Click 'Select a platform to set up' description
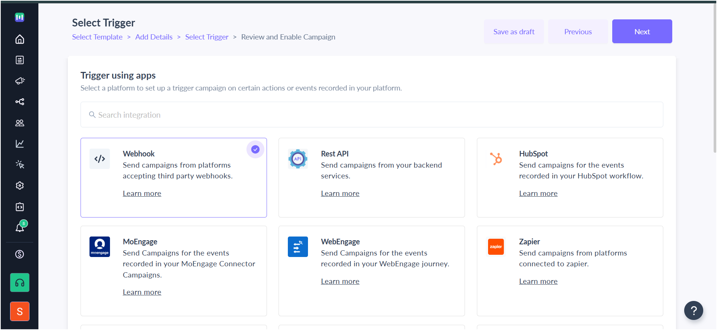This screenshot has width=717, height=330. coord(241,88)
